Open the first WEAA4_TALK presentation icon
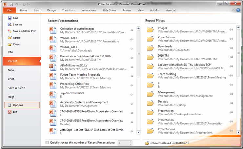Screen dimensions: 243x149 pos(52,39)
